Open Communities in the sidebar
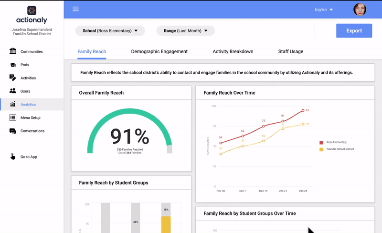This screenshot has height=233, width=382. click(32, 51)
